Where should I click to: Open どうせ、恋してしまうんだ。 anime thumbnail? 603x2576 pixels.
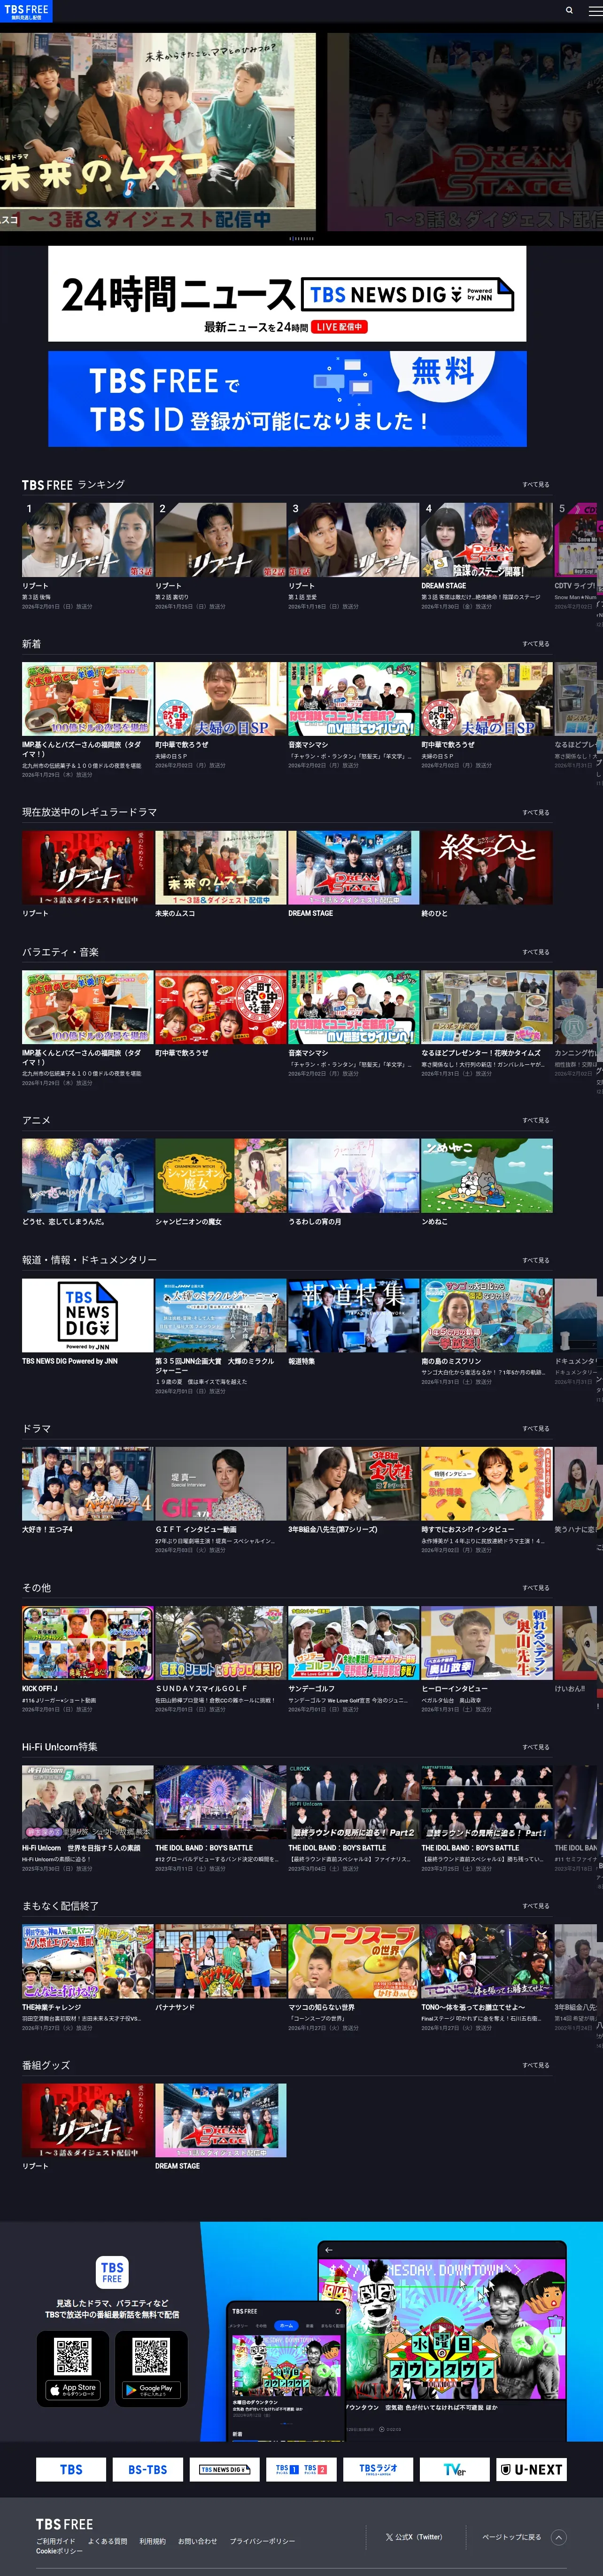pyautogui.click(x=88, y=1175)
